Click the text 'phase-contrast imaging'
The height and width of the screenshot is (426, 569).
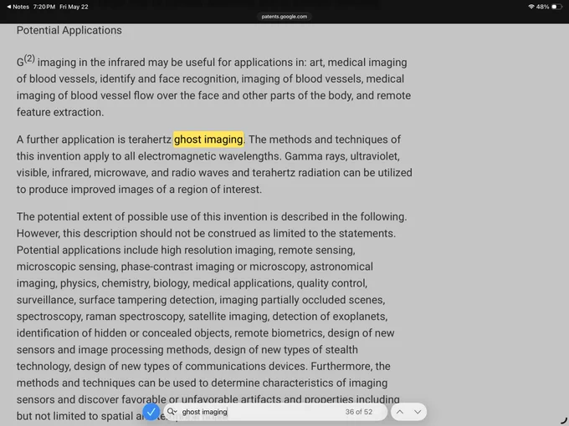[x=177, y=266]
